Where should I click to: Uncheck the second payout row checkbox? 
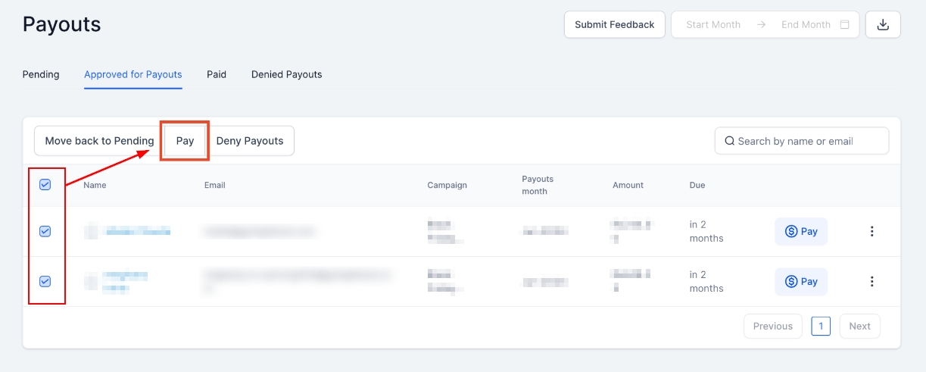click(45, 282)
